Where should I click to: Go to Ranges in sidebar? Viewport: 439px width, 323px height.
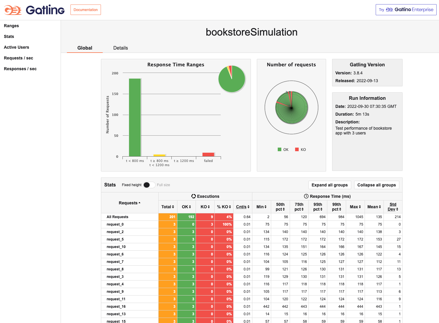11,26
